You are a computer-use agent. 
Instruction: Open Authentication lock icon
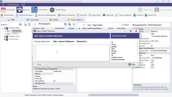[2, 15]
